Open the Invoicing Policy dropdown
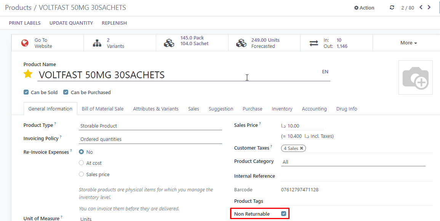This screenshot has width=440, height=221. [150, 139]
